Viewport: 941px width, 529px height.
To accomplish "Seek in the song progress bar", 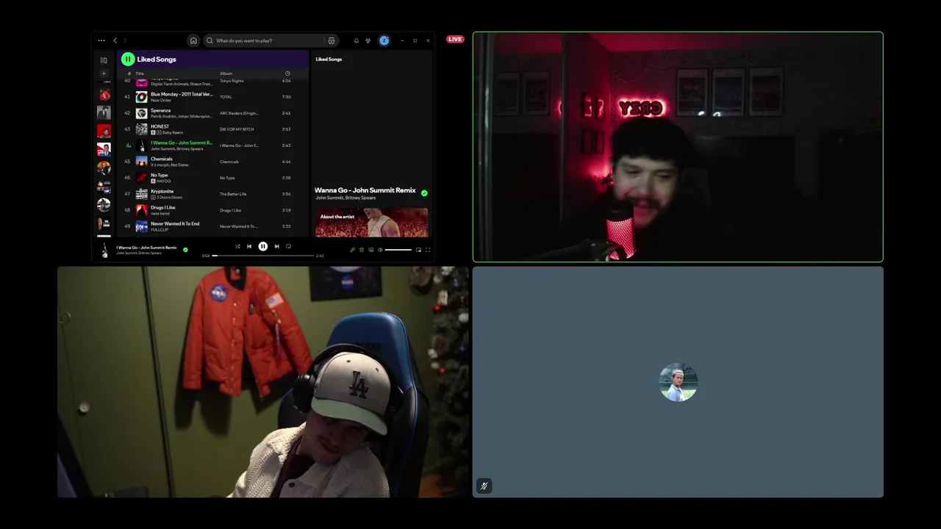I will tap(263, 256).
